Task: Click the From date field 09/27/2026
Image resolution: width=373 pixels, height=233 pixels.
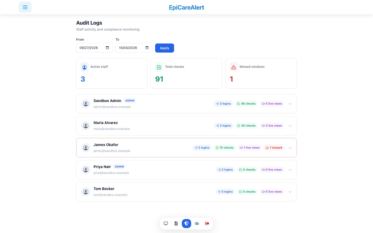Action: [95, 48]
